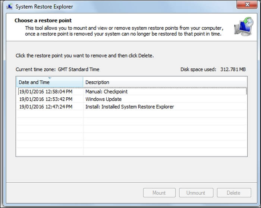261x208 pixels.
Task: Click the Delete button
Action: tap(234, 193)
